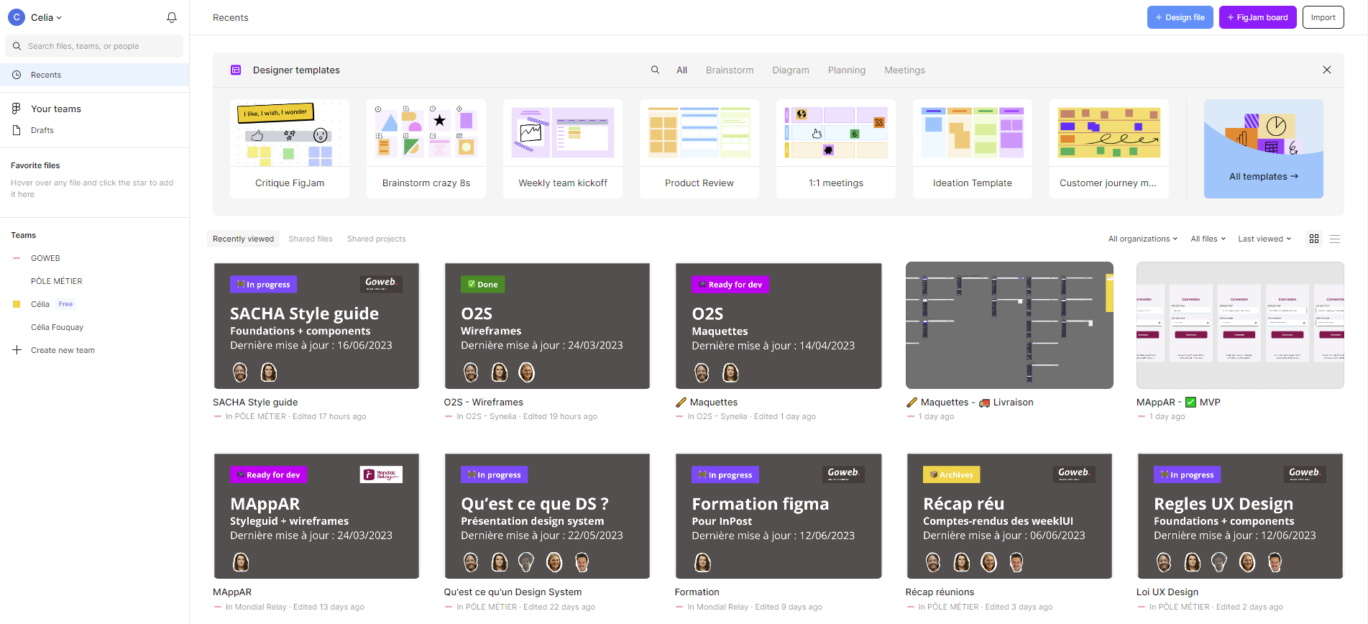Open the Qu'est ce que DS file thumbnail
Image resolution: width=1368 pixels, height=624 pixels.
pos(547,515)
